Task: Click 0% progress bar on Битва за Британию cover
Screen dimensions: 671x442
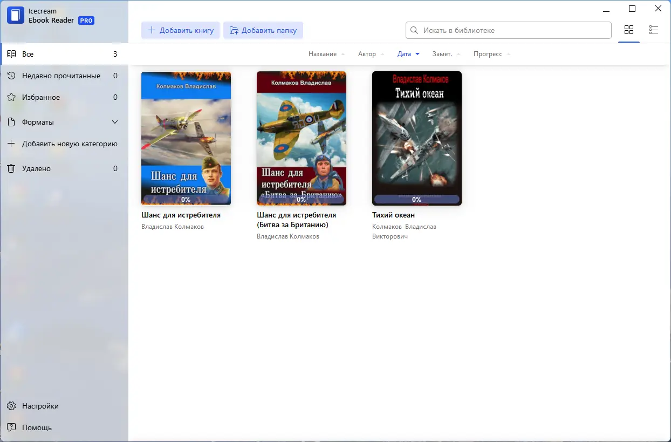Action: point(302,199)
